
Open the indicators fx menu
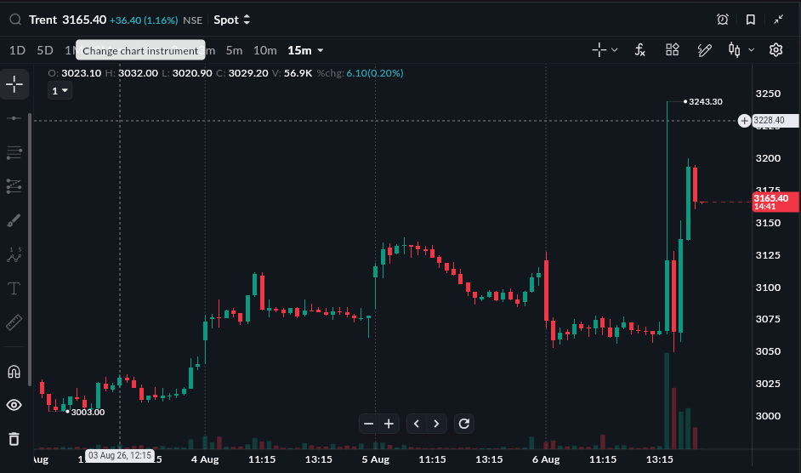point(640,50)
